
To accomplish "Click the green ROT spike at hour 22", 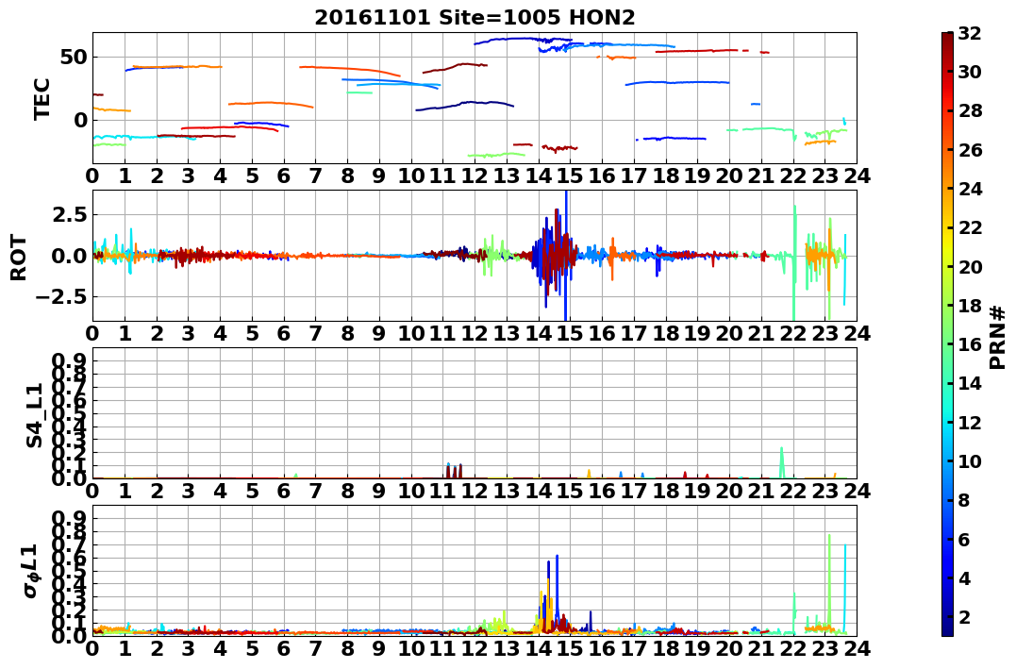I will tap(794, 262).
